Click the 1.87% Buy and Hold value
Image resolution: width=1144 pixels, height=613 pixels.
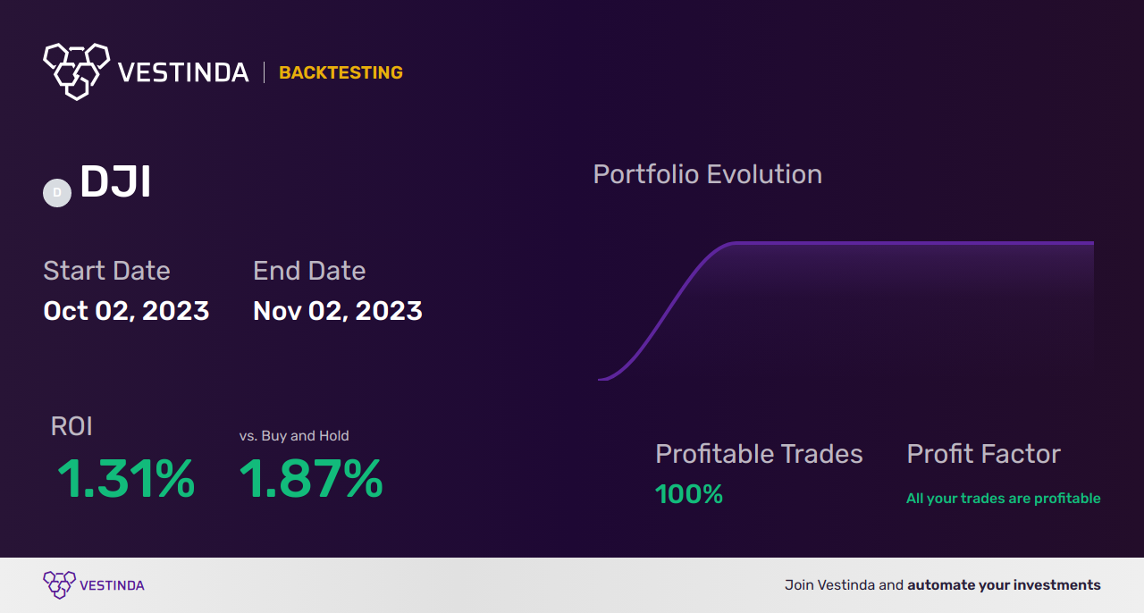point(311,479)
